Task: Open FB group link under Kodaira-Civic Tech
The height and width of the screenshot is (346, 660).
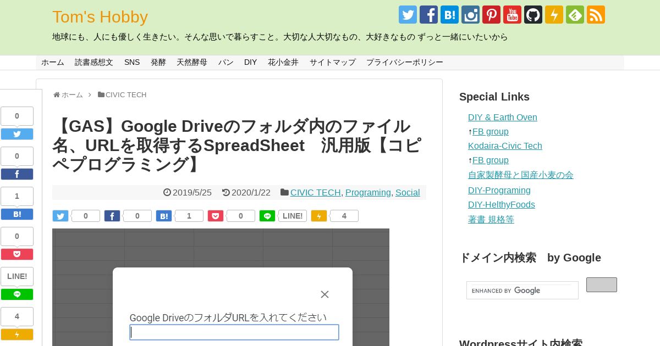Action: tap(491, 160)
